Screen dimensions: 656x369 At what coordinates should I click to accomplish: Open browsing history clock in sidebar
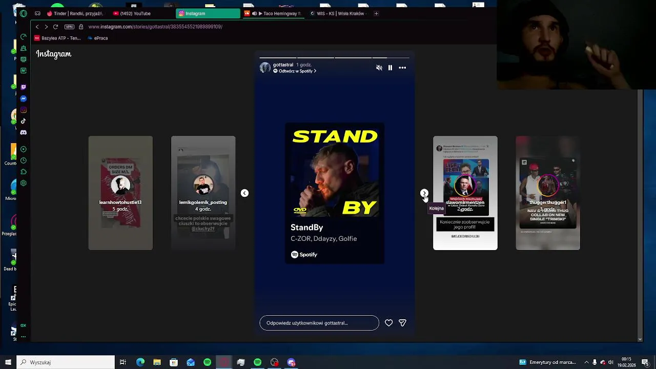pyautogui.click(x=23, y=160)
